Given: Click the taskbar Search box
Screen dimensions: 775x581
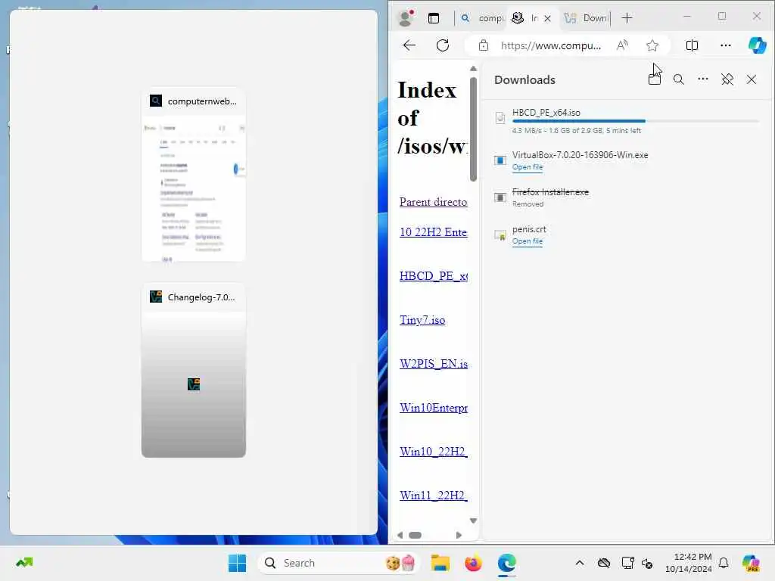Looking at the screenshot, I should point(338,563).
